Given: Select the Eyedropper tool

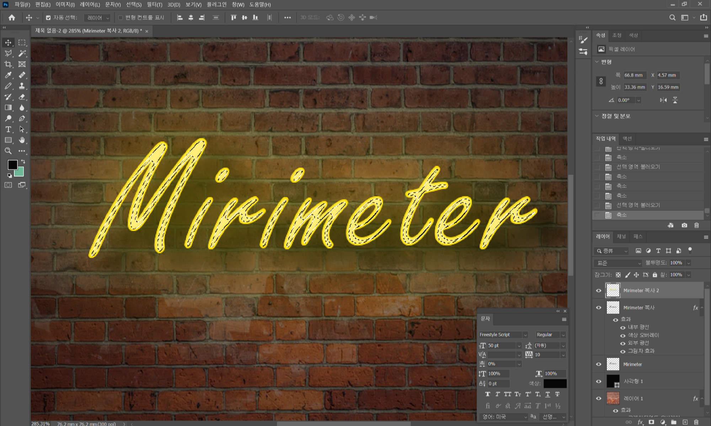Looking at the screenshot, I should coord(8,75).
